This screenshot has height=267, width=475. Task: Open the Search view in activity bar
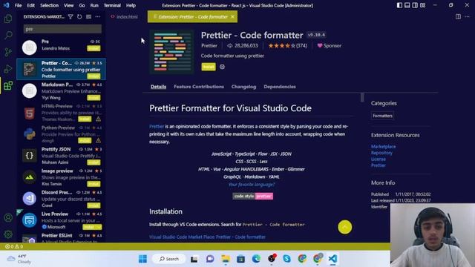point(8,35)
